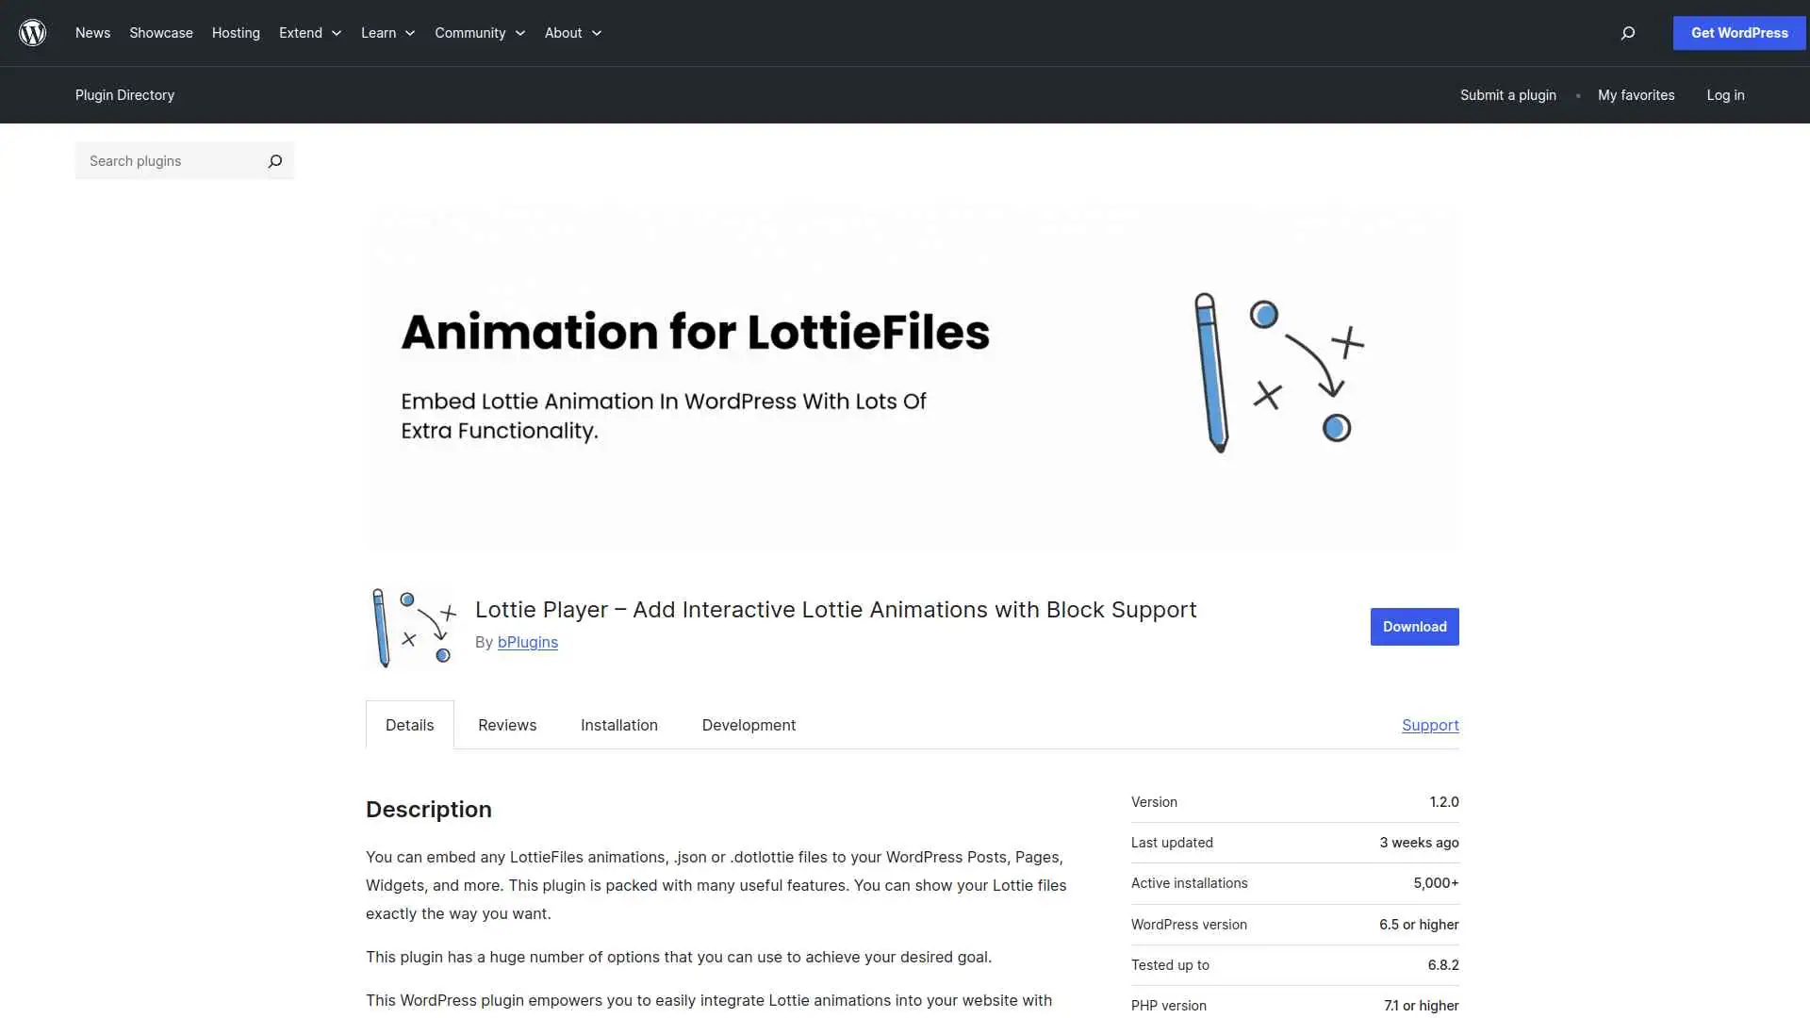
Task: Select the News menu item
Action: 92,33
